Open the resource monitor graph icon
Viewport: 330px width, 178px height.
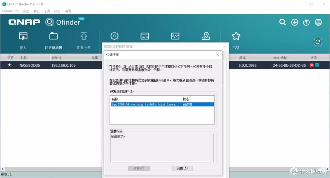(x=175, y=36)
